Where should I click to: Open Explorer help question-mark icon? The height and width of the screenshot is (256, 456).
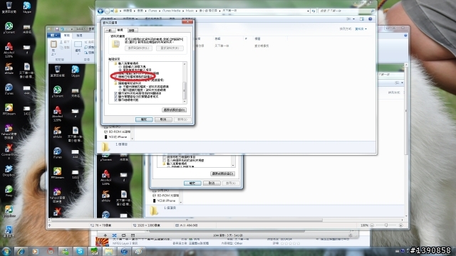[x=370, y=19]
